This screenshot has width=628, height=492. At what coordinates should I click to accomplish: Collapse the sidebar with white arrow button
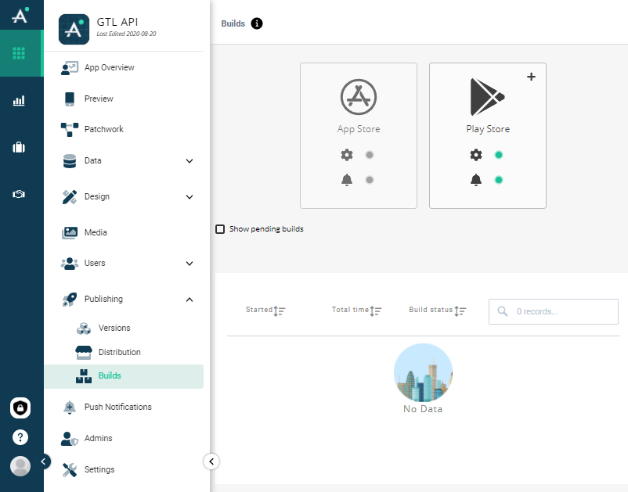[x=211, y=461]
